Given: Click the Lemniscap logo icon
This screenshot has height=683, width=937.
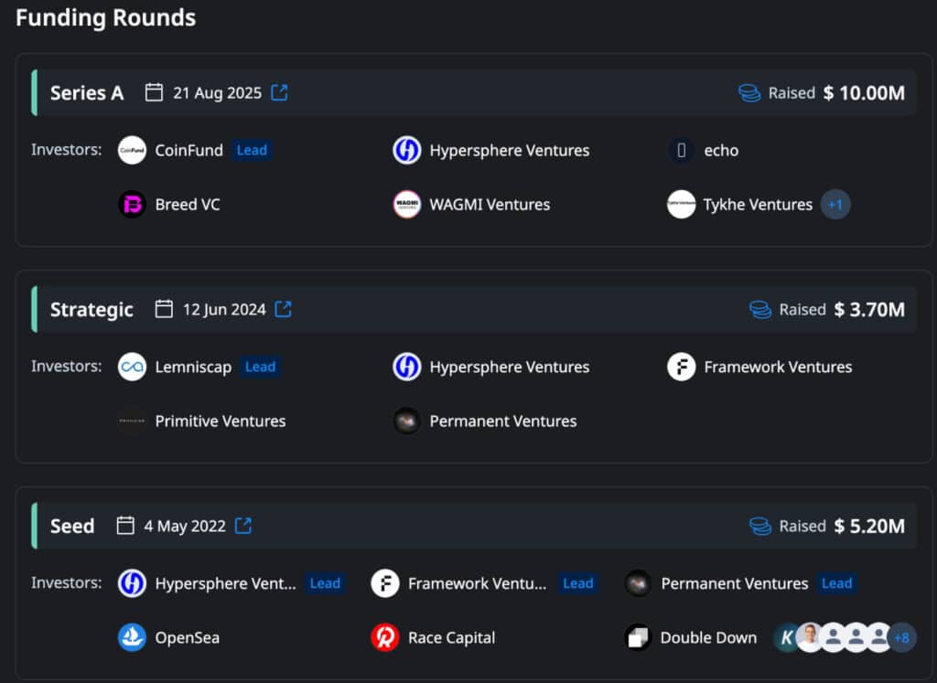Looking at the screenshot, I should click(x=132, y=367).
